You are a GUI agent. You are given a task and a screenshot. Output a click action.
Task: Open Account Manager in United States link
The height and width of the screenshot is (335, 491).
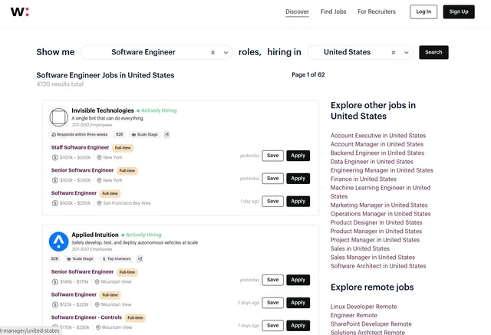coord(377,144)
